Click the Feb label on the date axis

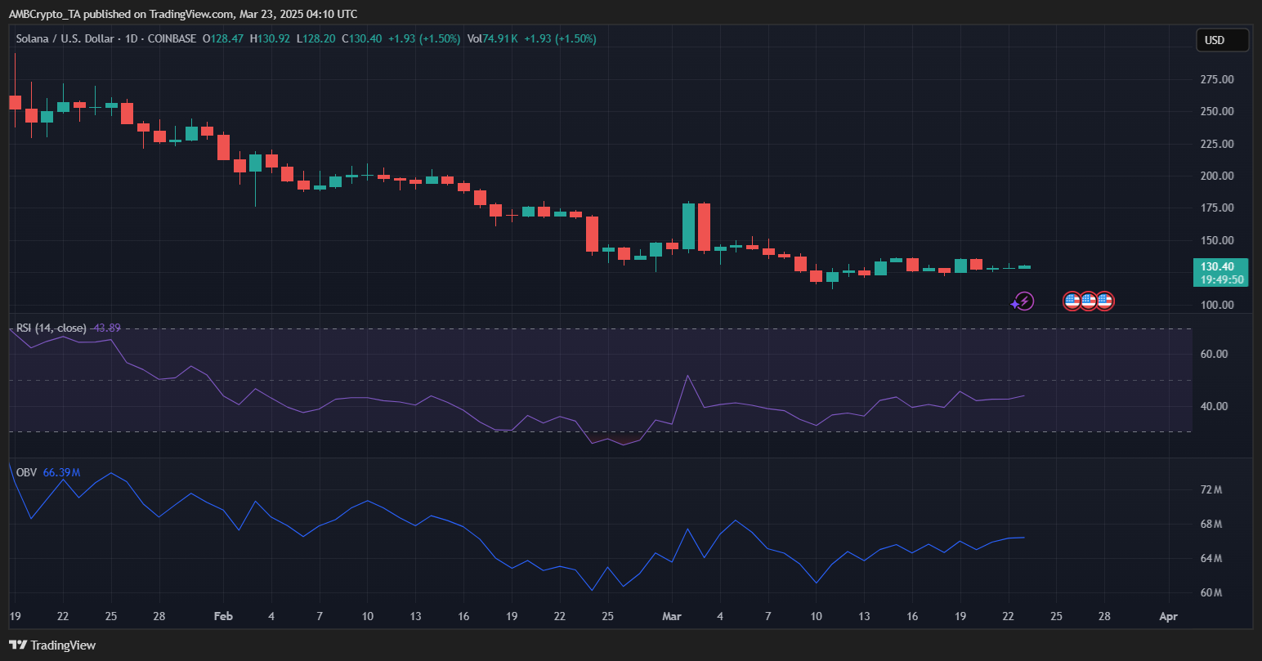tap(222, 616)
